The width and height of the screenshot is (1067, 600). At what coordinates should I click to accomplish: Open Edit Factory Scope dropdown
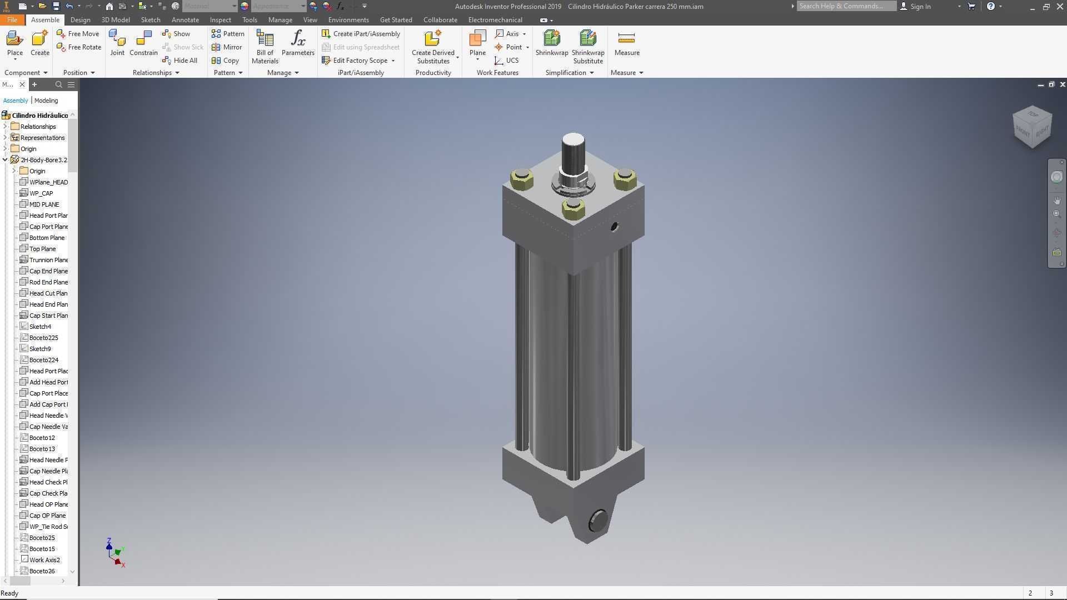393,61
